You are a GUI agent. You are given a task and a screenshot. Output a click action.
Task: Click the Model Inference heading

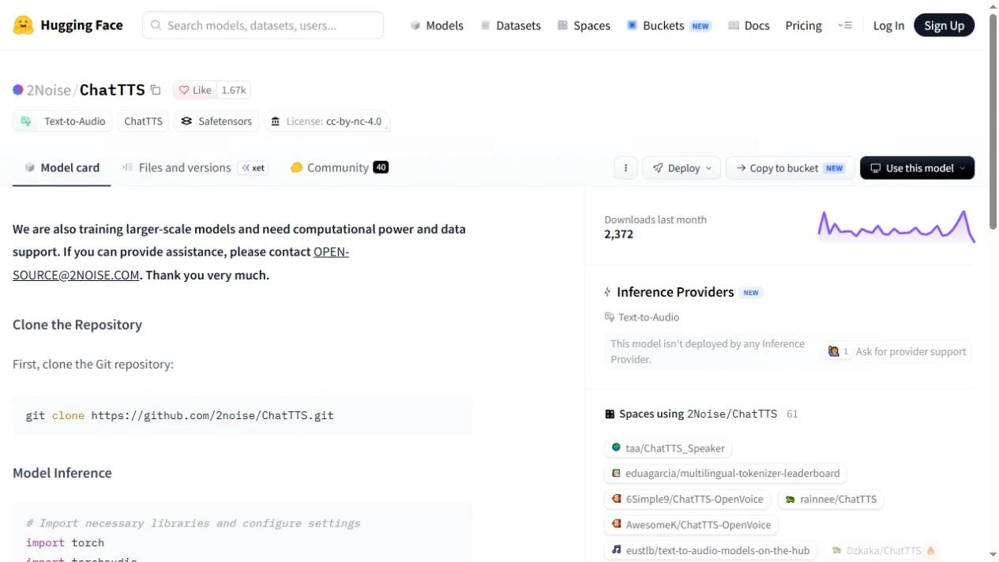pos(62,473)
